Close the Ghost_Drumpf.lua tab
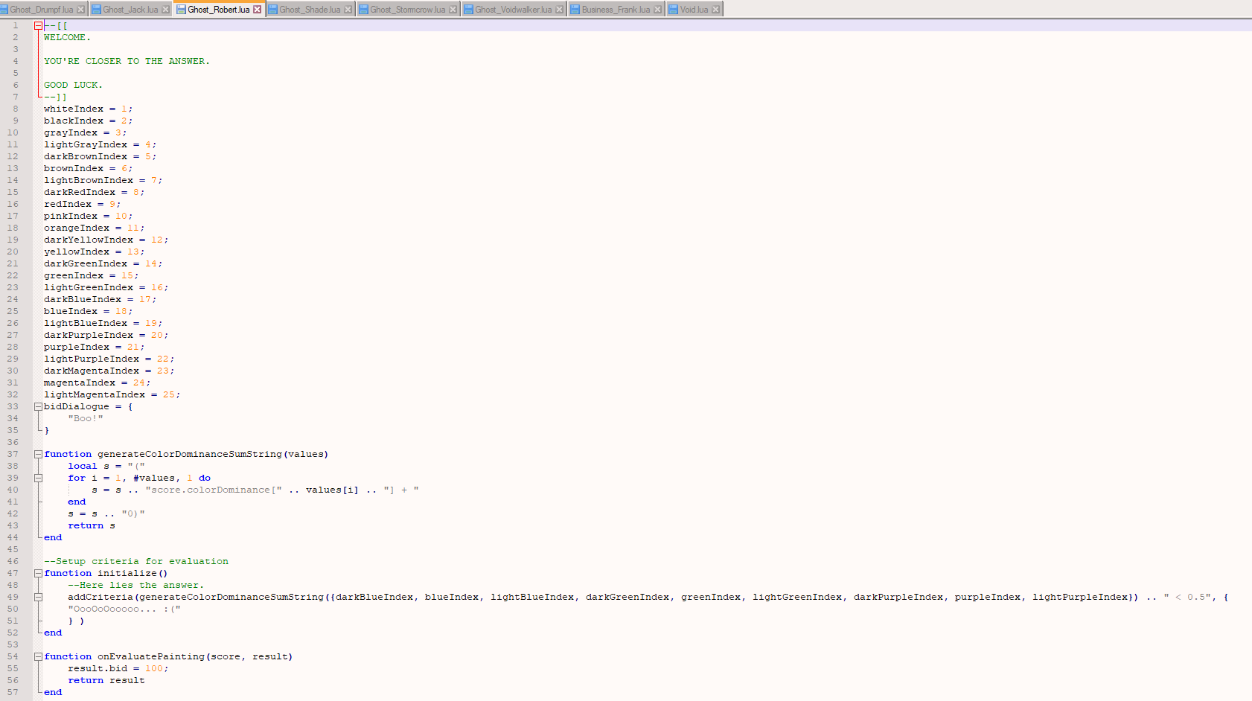This screenshot has width=1252, height=701. coord(80,10)
